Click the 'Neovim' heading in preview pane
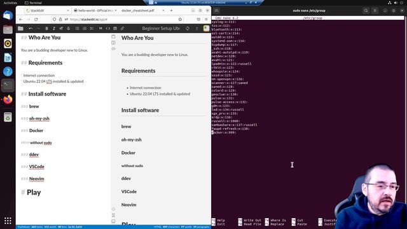The height and width of the screenshot is (229, 407). point(128,205)
